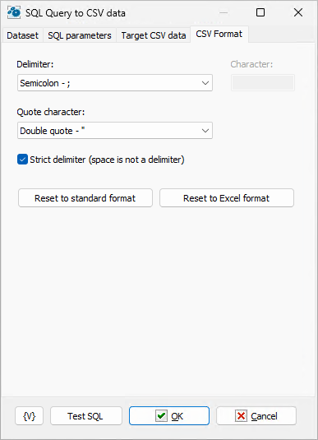Open the {V} variables button
This screenshot has width=318, height=440.
click(29, 416)
